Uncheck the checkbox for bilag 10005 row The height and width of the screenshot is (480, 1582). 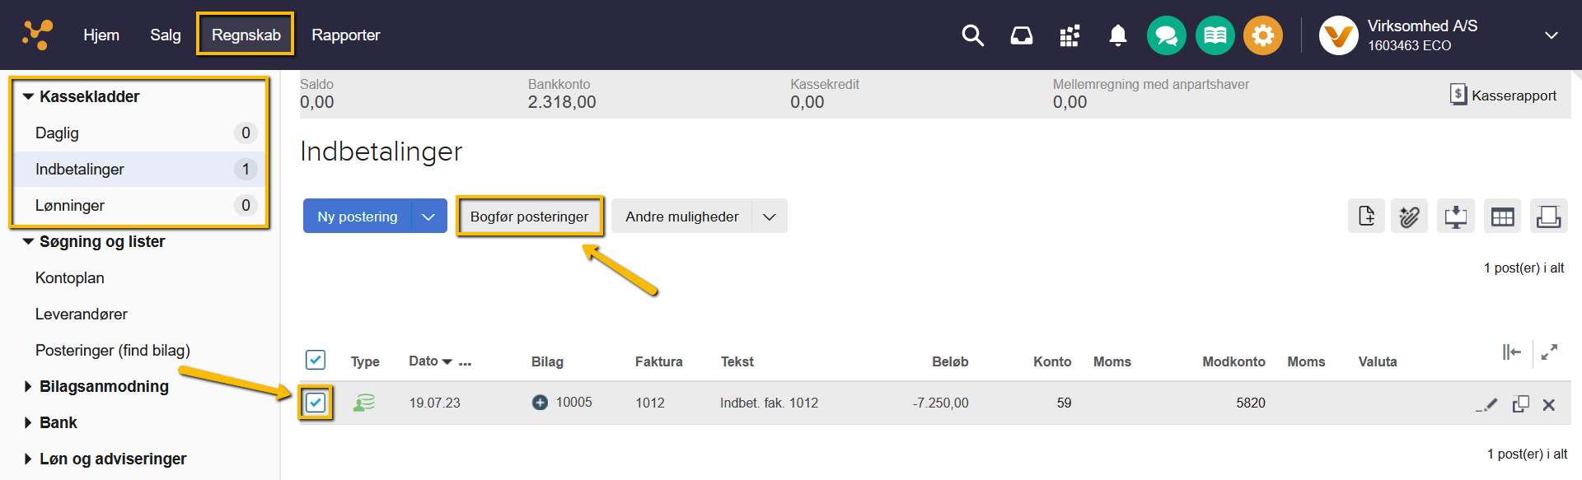(x=316, y=403)
